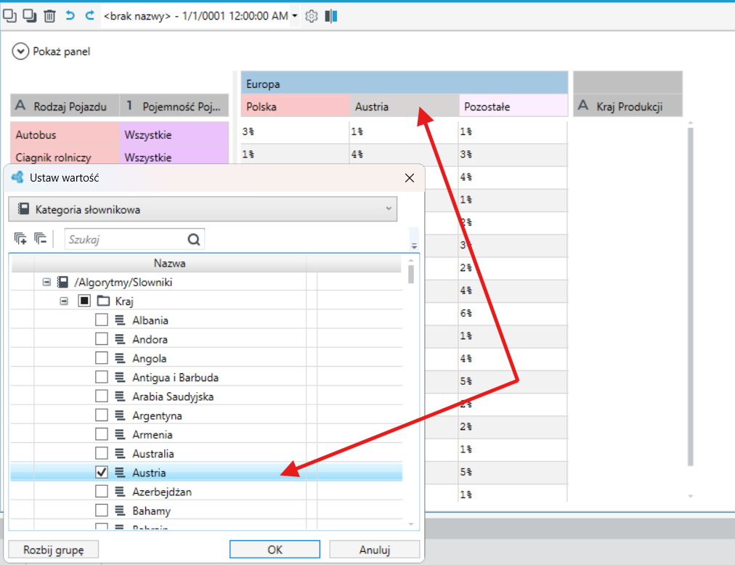Click the Nazwa column header

click(x=170, y=263)
